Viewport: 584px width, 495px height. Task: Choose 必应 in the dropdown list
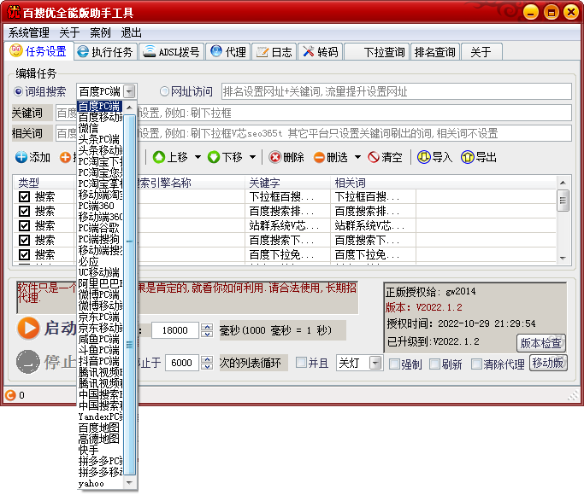pos(100,261)
